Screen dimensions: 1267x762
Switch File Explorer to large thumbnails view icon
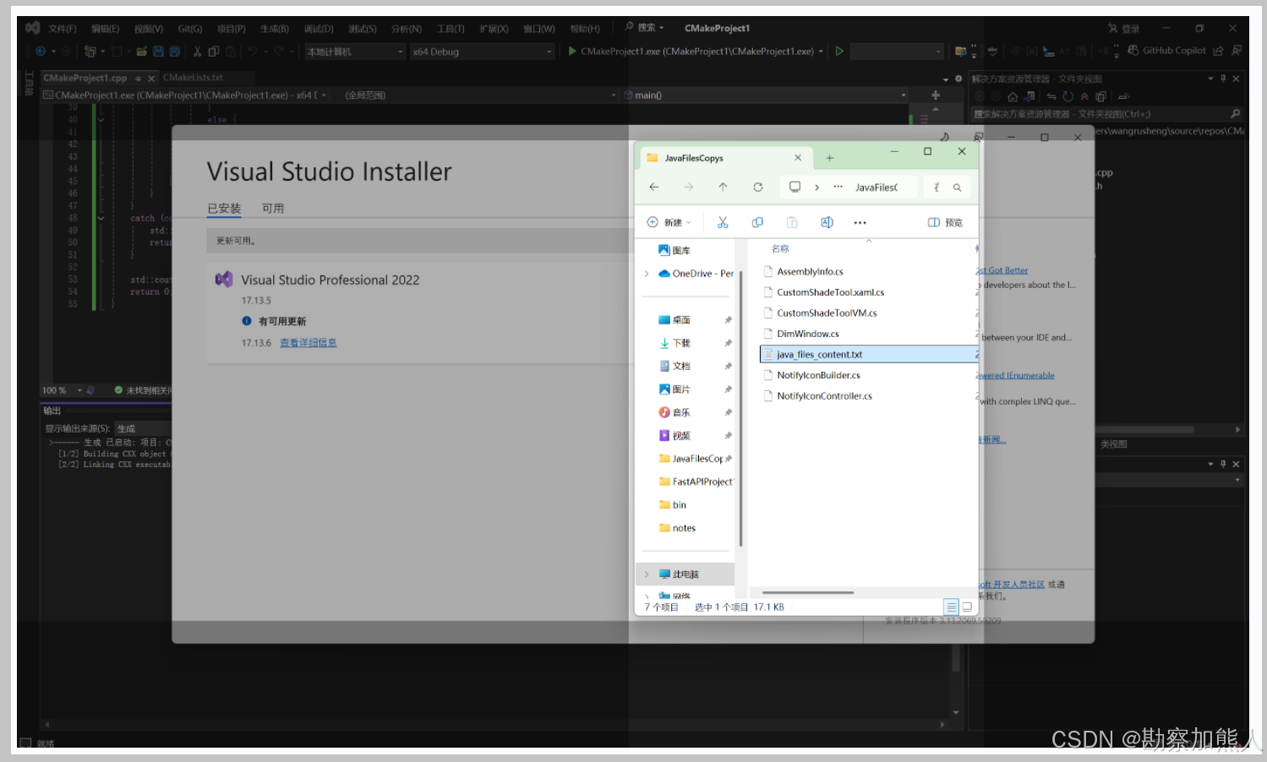click(x=967, y=607)
